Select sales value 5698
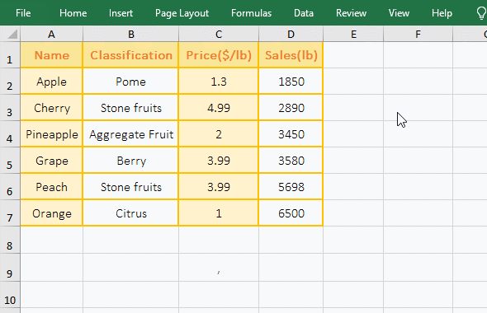 291,187
